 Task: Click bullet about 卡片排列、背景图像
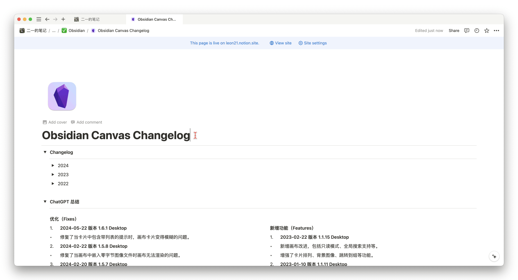(x=328, y=255)
